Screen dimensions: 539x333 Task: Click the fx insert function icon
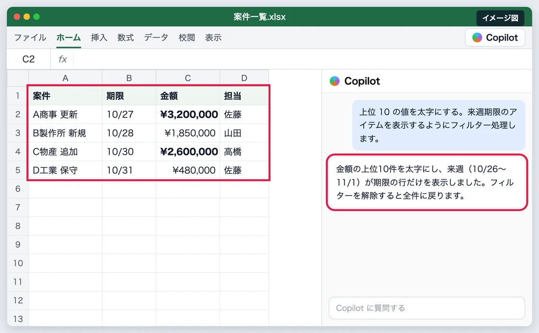click(63, 59)
